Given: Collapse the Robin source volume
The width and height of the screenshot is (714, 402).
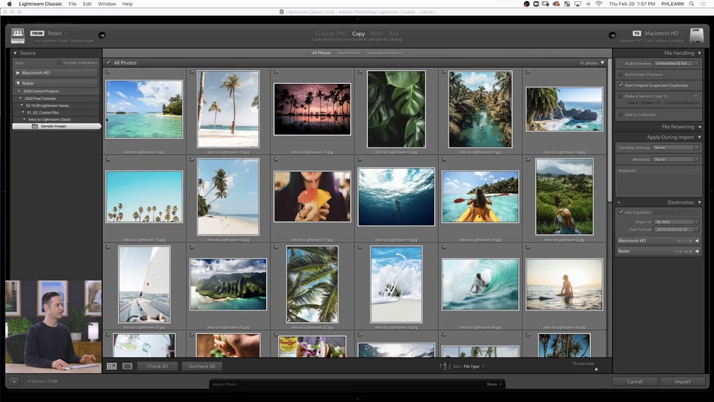Looking at the screenshot, I should pyautogui.click(x=18, y=83).
